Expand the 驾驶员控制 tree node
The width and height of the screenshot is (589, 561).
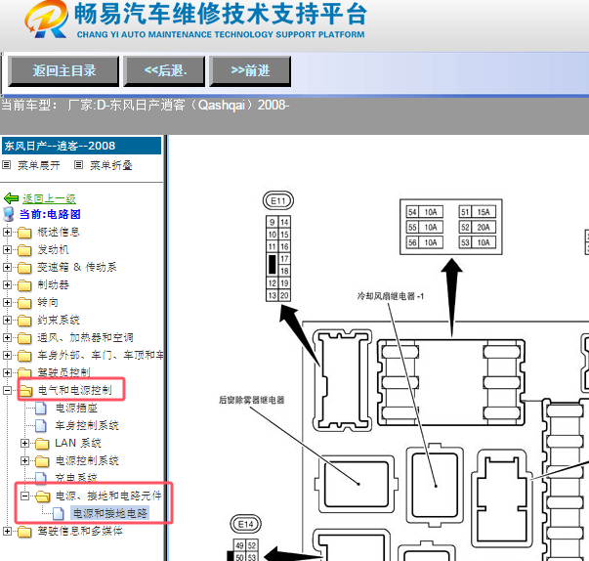point(7,372)
